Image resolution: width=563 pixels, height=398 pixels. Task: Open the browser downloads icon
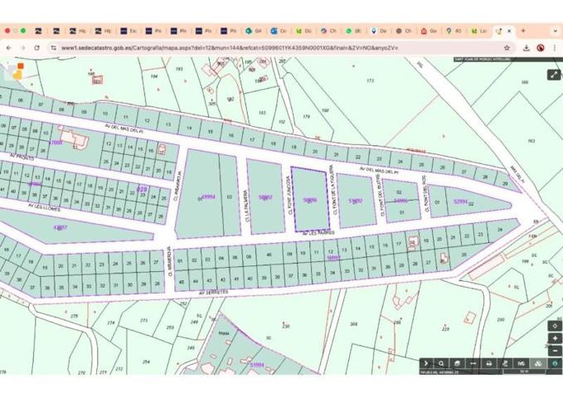[527, 48]
